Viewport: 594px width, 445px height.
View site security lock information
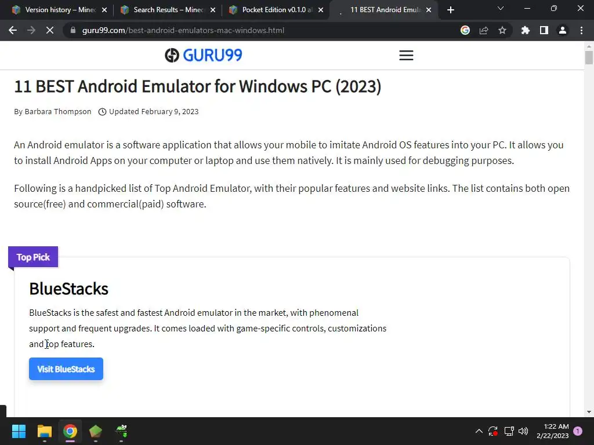pos(73,30)
